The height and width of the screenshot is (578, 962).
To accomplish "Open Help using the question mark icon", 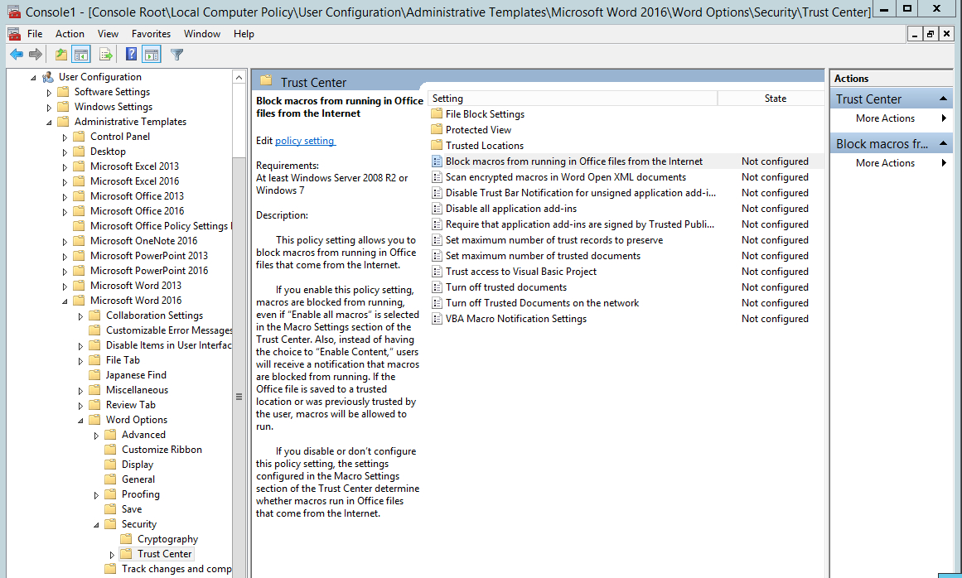I will 129,54.
